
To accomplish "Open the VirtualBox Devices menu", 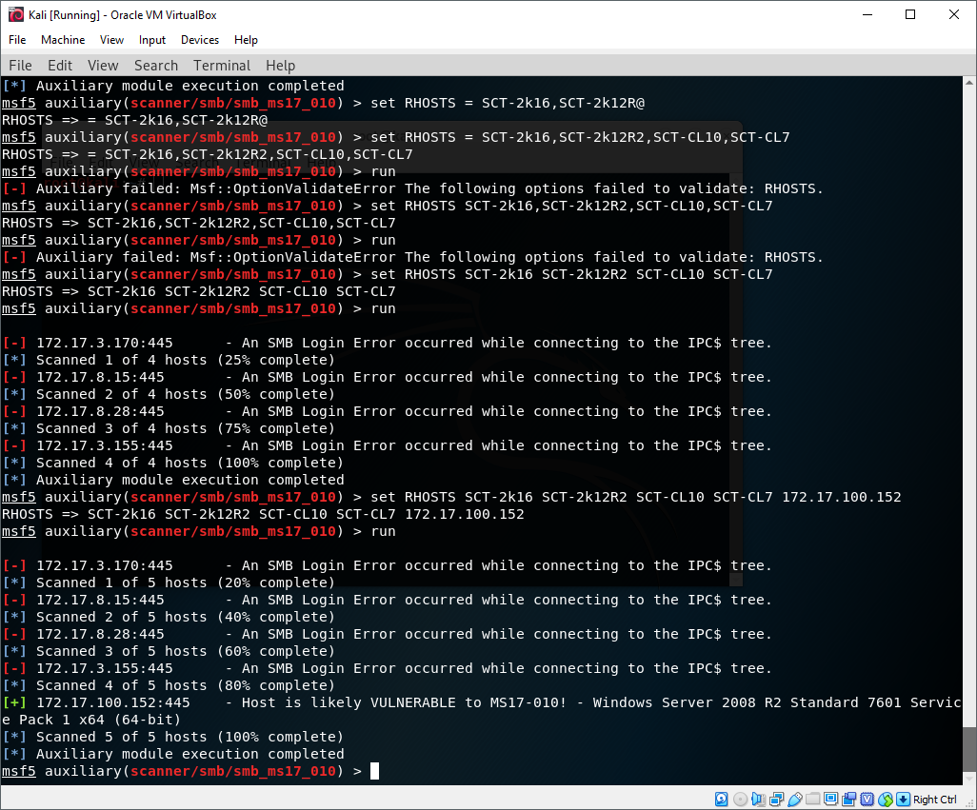I will 200,40.
